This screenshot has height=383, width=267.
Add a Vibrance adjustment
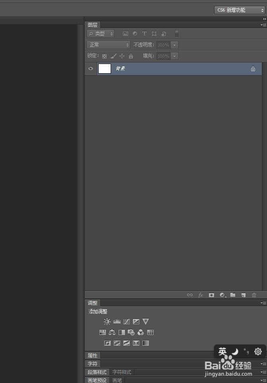coord(146,321)
